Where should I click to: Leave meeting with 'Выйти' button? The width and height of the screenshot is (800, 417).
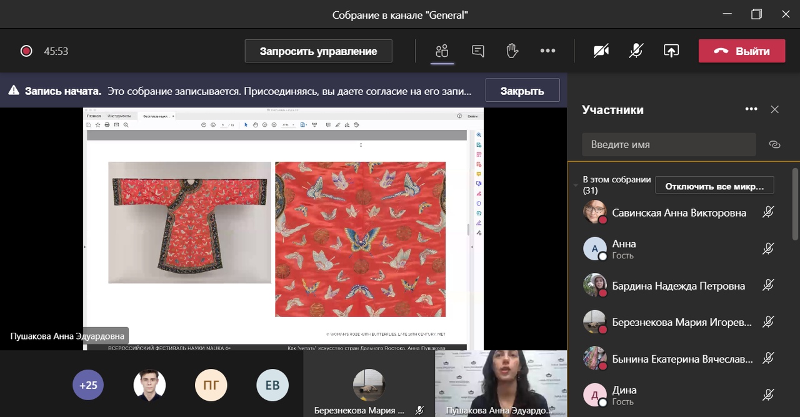click(x=741, y=51)
